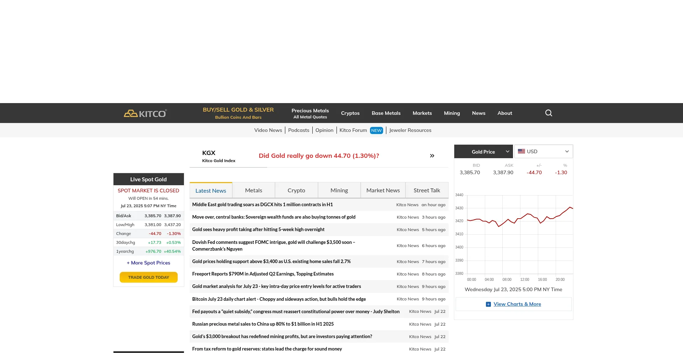Click the US flag icon in currency selector

coord(521,151)
